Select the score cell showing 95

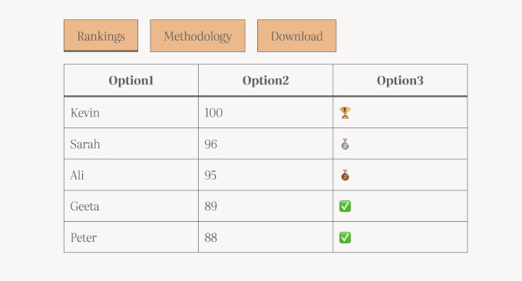click(x=266, y=175)
